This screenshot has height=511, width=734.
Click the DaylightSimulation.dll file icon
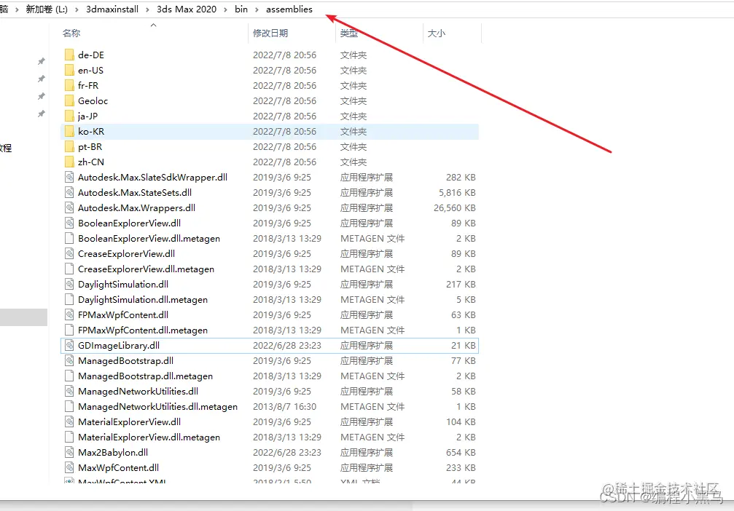pos(69,284)
